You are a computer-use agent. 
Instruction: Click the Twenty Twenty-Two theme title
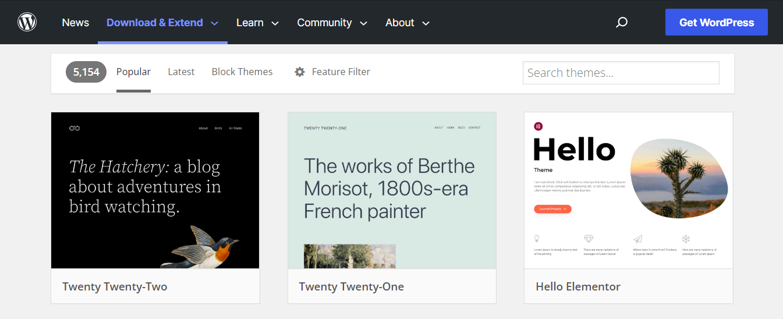pyautogui.click(x=115, y=286)
